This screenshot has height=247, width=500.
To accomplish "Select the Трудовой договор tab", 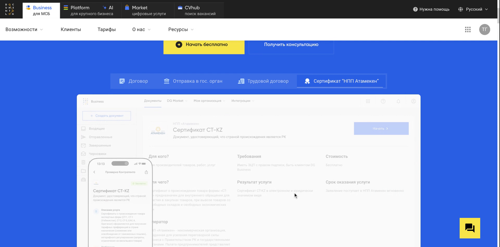I will 263,81.
